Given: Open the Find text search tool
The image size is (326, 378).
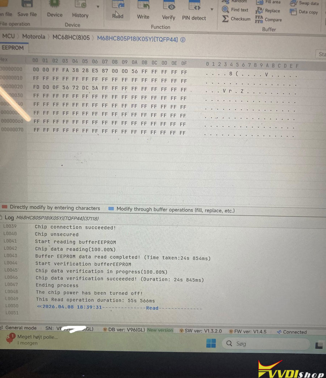Looking at the screenshot, I should pyautogui.click(x=236, y=10).
